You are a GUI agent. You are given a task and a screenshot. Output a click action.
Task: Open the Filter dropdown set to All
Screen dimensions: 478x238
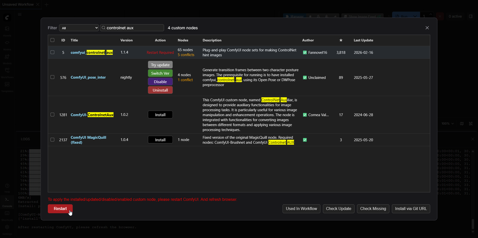pyautogui.click(x=79, y=28)
